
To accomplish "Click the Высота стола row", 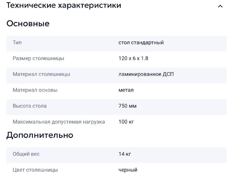I will coord(29,106).
